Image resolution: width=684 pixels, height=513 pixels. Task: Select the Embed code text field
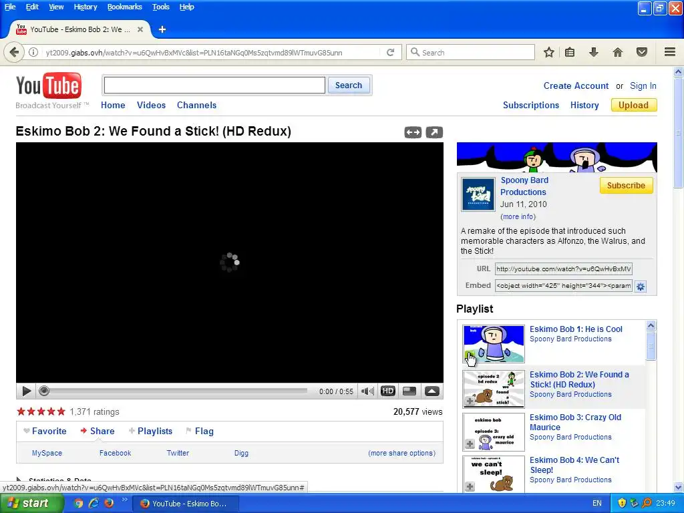coord(563,286)
